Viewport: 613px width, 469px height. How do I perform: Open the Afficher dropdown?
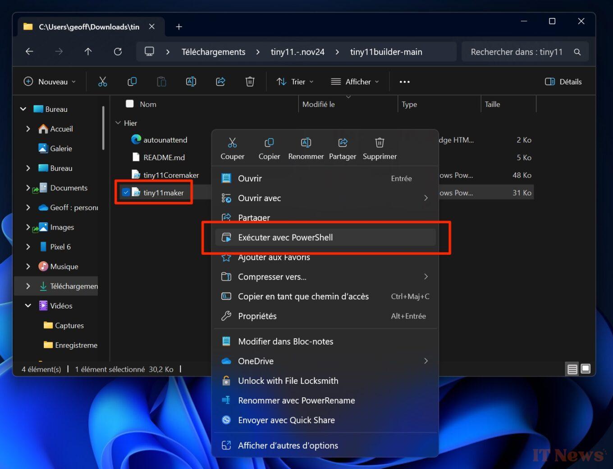coord(355,82)
